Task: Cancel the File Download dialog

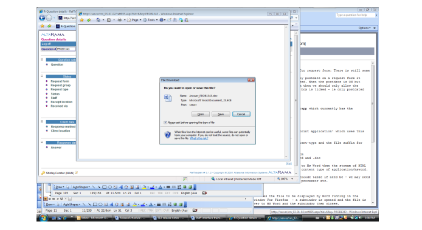Action: click(241, 114)
